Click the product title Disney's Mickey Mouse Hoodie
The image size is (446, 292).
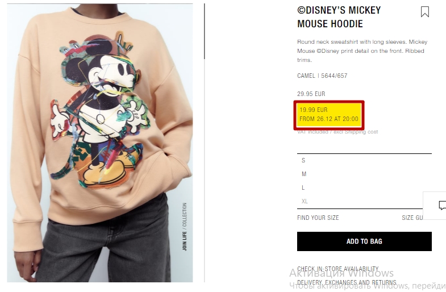click(339, 17)
